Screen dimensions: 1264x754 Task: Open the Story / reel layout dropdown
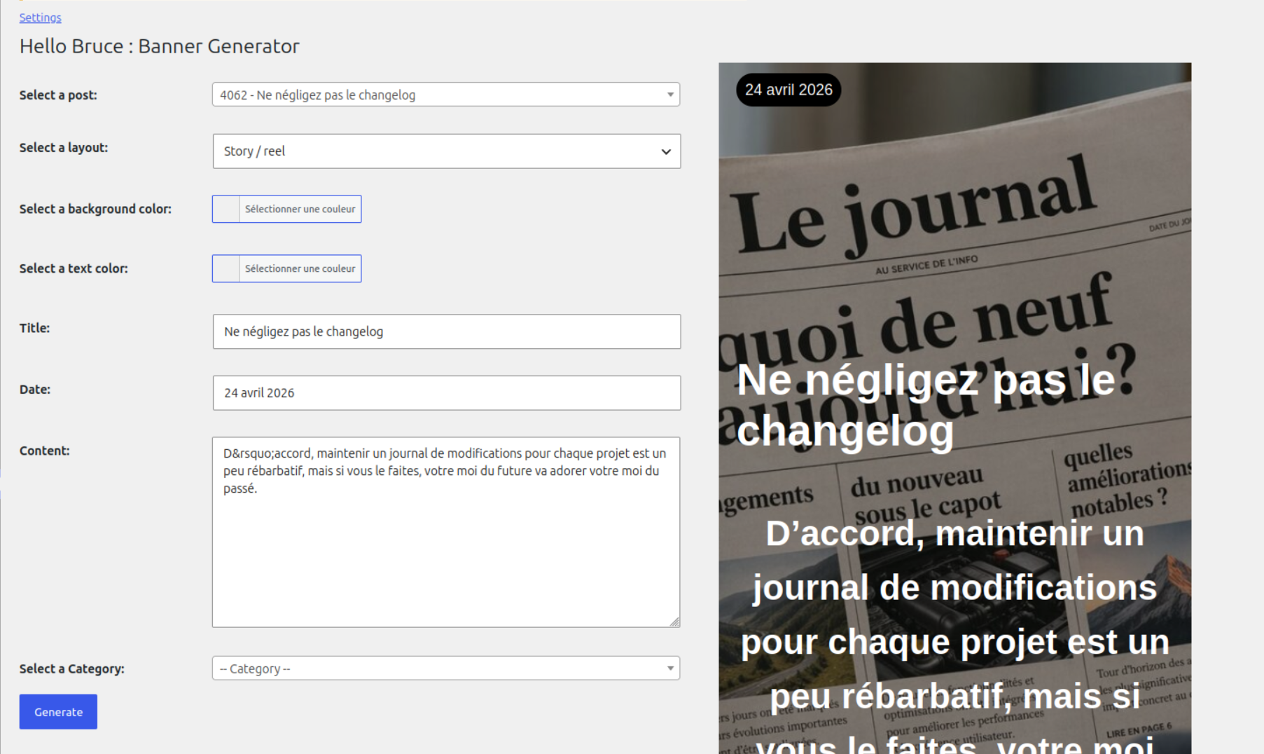[447, 151]
